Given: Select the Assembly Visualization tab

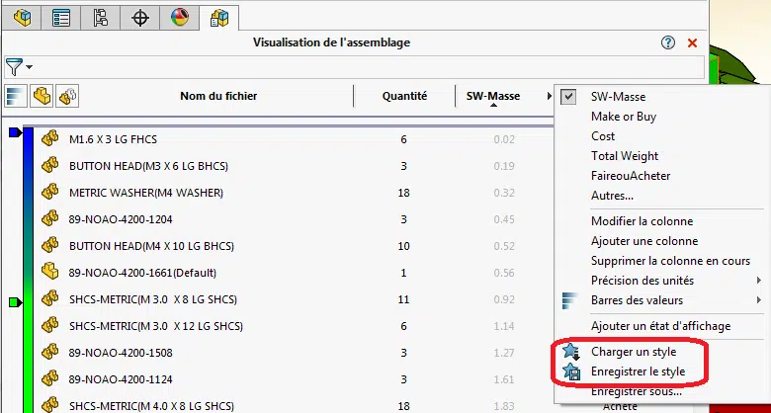Looking at the screenshot, I should pyautogui.click(x=219, y=18).
